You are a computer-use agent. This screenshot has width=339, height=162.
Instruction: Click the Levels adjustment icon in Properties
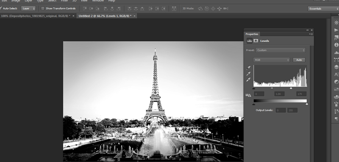click(250, 41)
